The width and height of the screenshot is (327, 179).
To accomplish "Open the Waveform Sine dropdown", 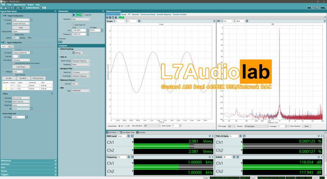I will (81, 19).
